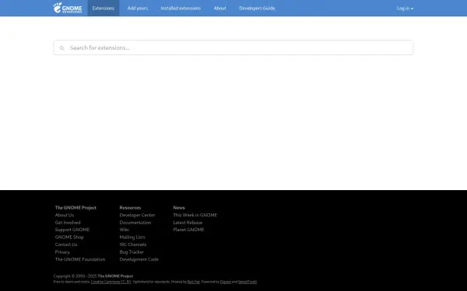This screenshot has height=291, width=467.
Task: Open the GNOME Shop link
Action: [69, 237]
